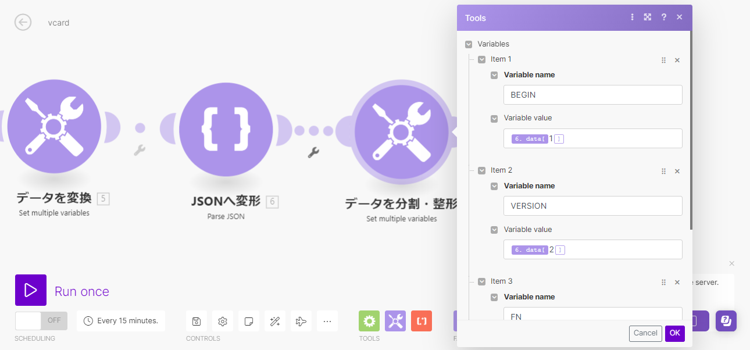Image resolution: width=750 pixels, height=350 pixels.
Task: Add a note using the note icon
Action: coord(248,320)
